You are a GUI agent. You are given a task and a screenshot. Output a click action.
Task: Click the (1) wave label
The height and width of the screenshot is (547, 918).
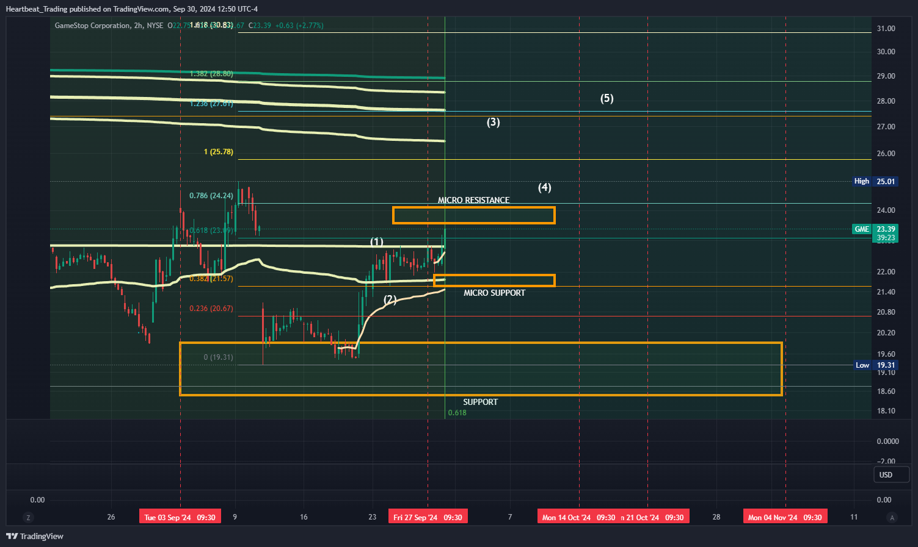(x=377, y=242)
